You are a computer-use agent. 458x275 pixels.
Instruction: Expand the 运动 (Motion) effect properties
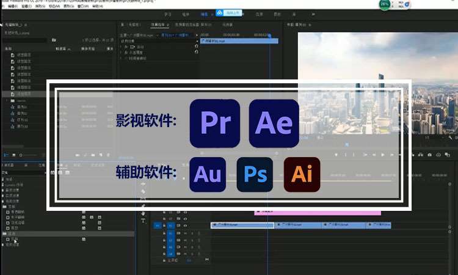pos(121,46)
